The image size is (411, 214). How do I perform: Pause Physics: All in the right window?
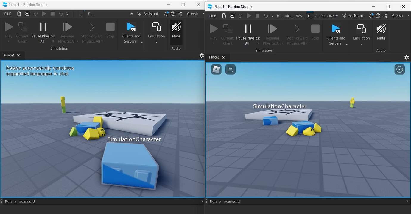tap(248, 33)
